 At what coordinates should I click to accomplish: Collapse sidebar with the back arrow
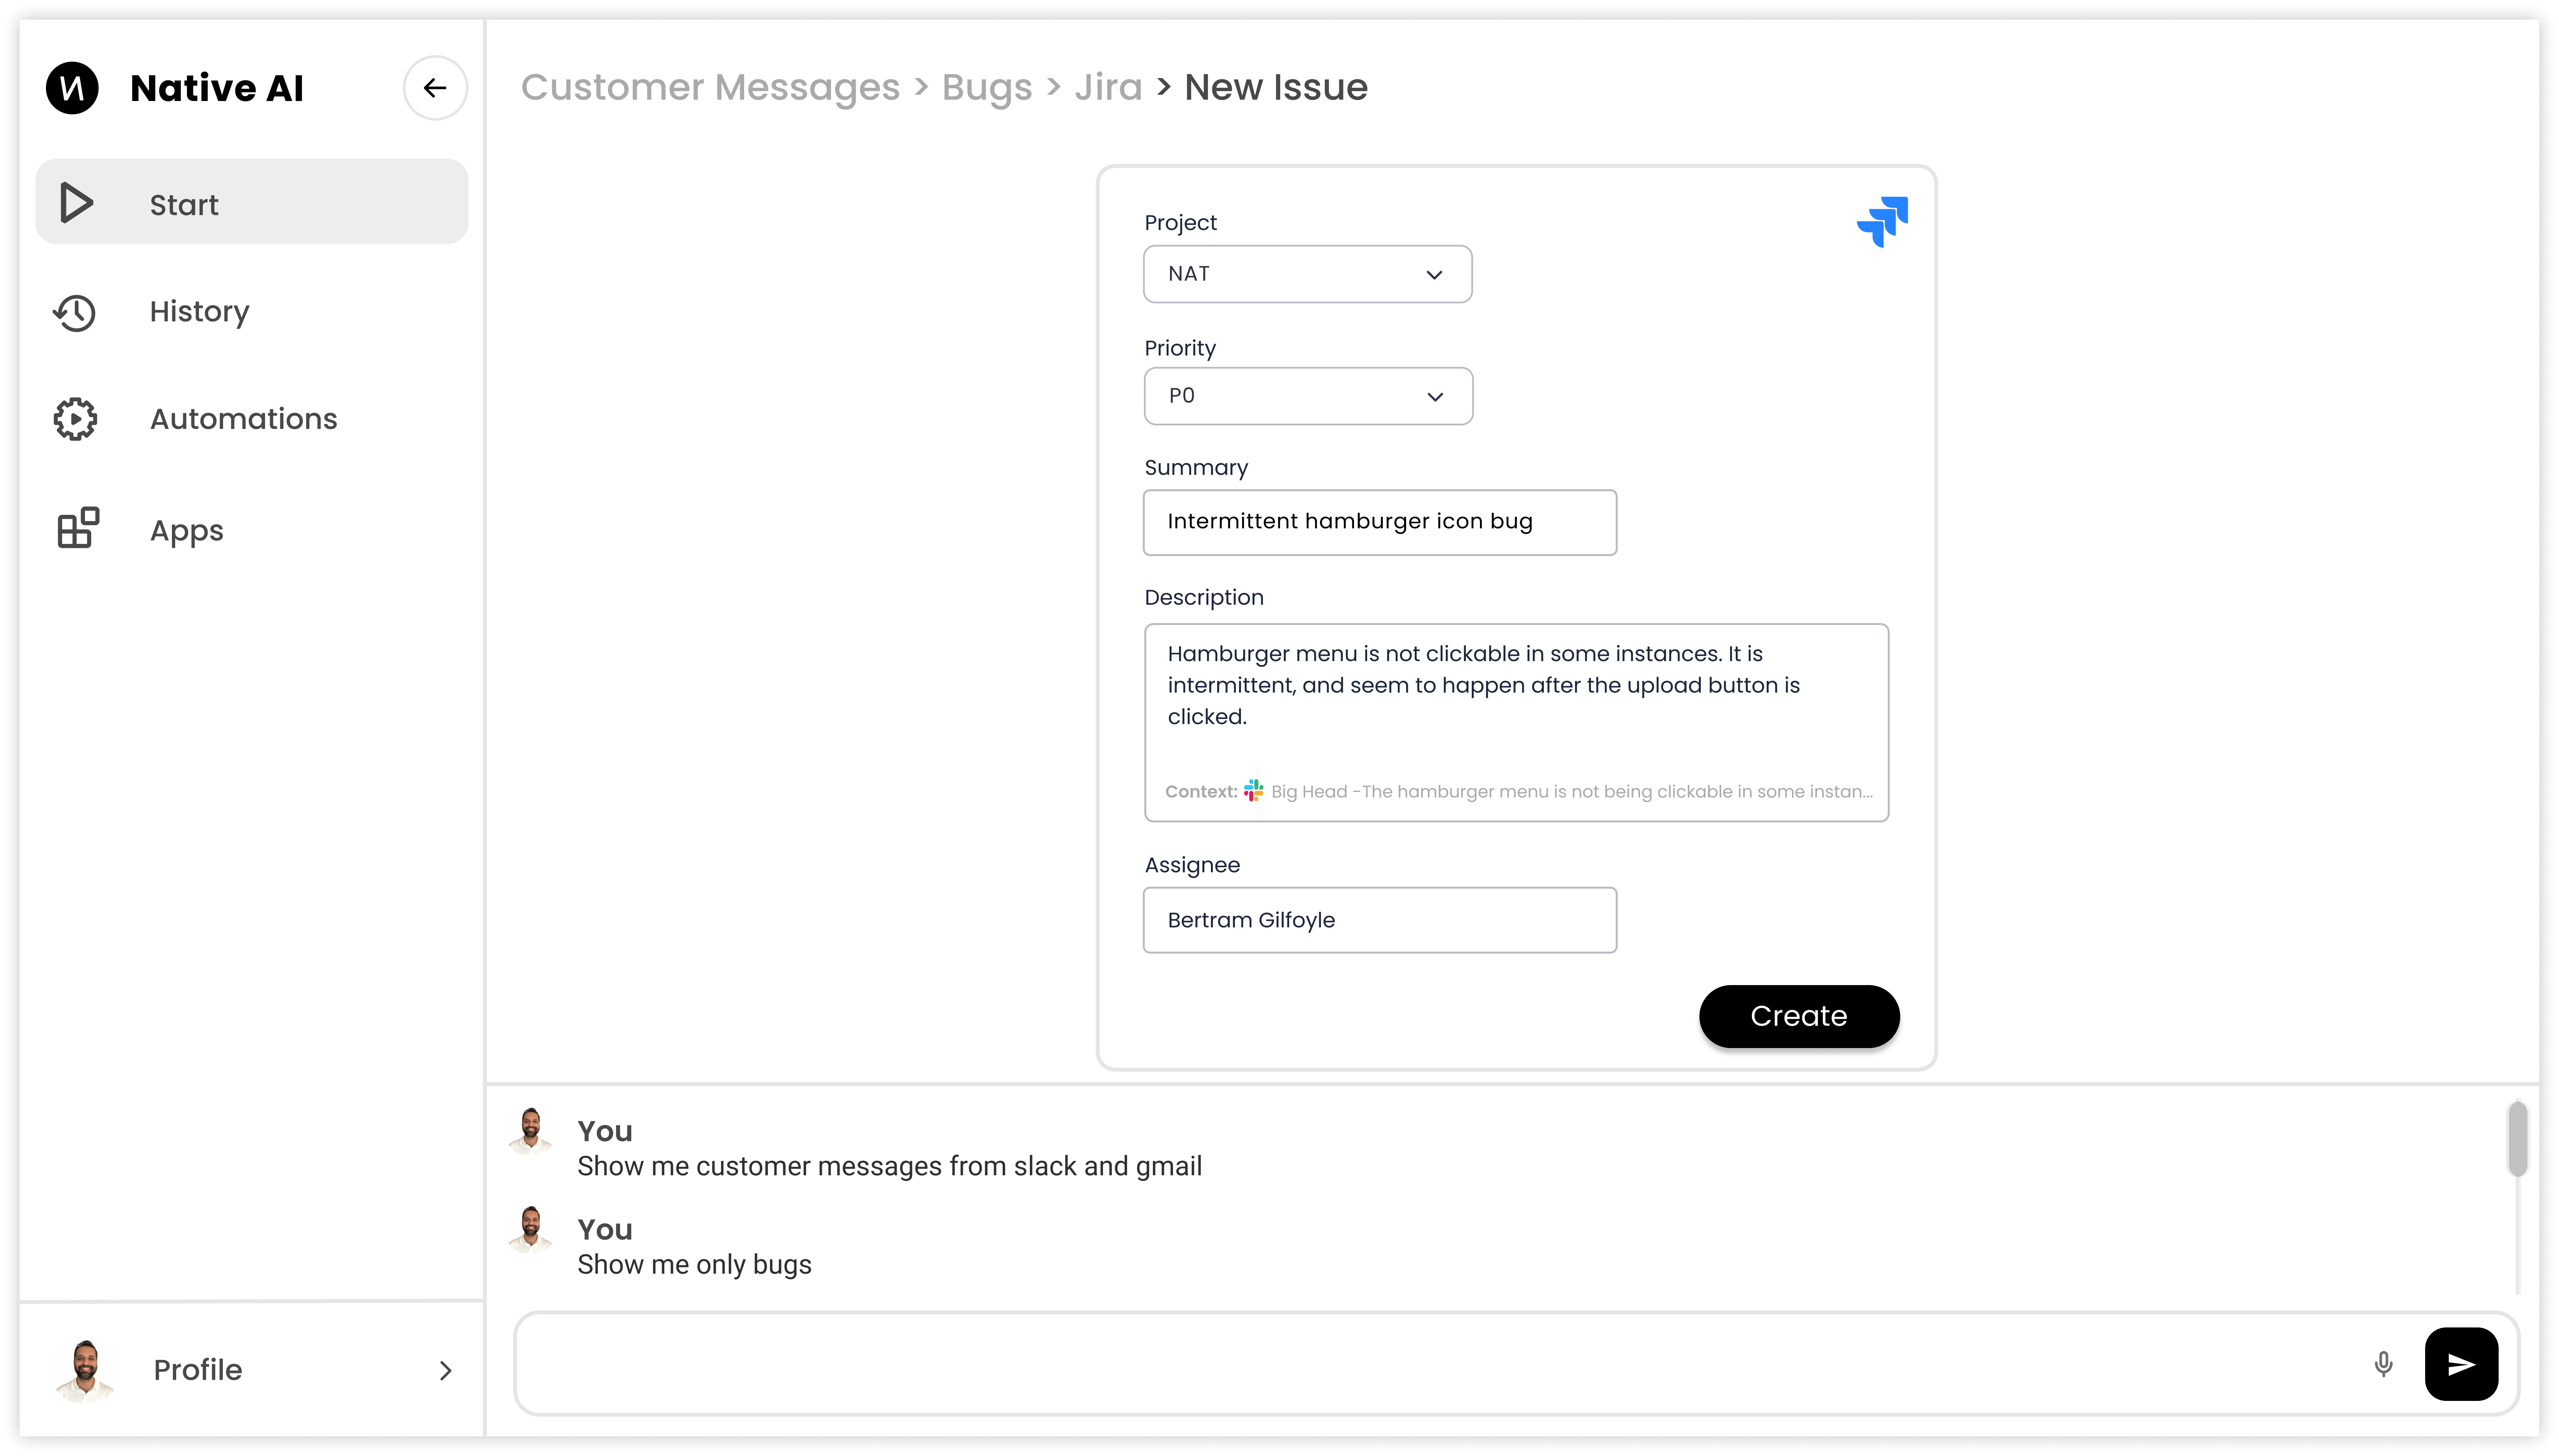(434, 88)
